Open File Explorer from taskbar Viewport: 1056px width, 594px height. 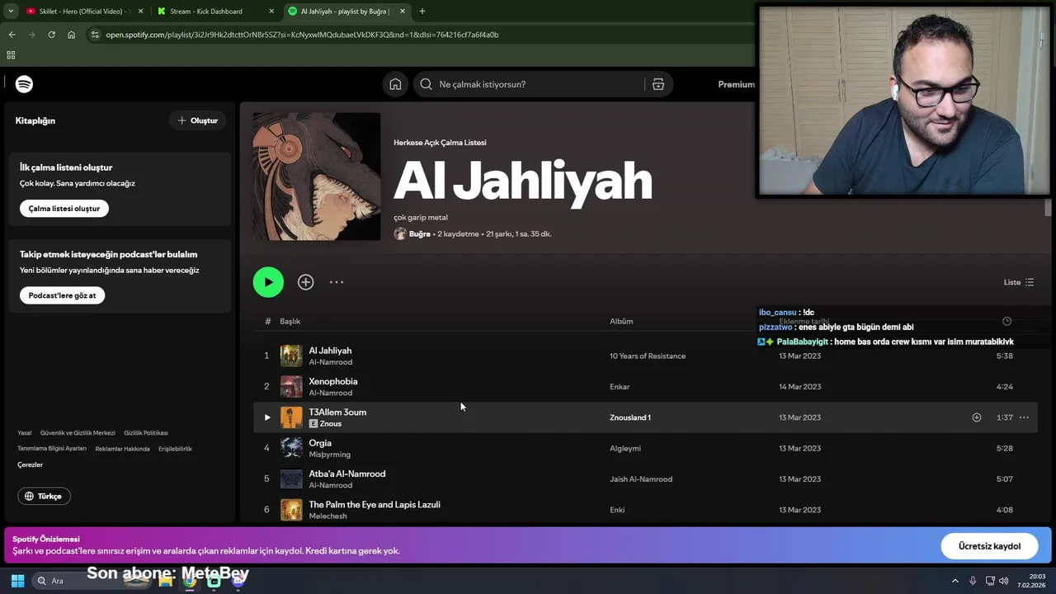[165, 581]
